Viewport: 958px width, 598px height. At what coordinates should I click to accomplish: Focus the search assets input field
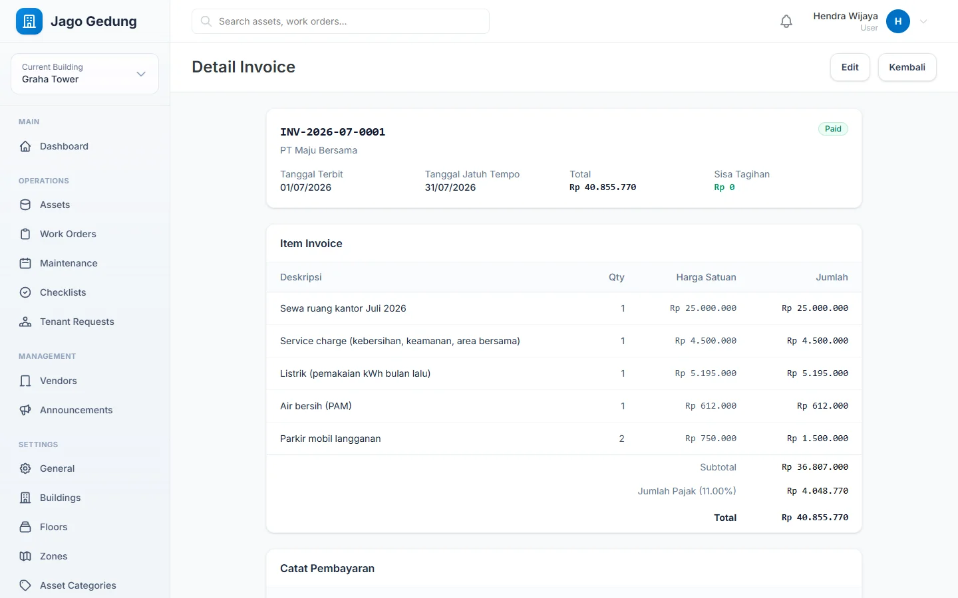(341, 21)
